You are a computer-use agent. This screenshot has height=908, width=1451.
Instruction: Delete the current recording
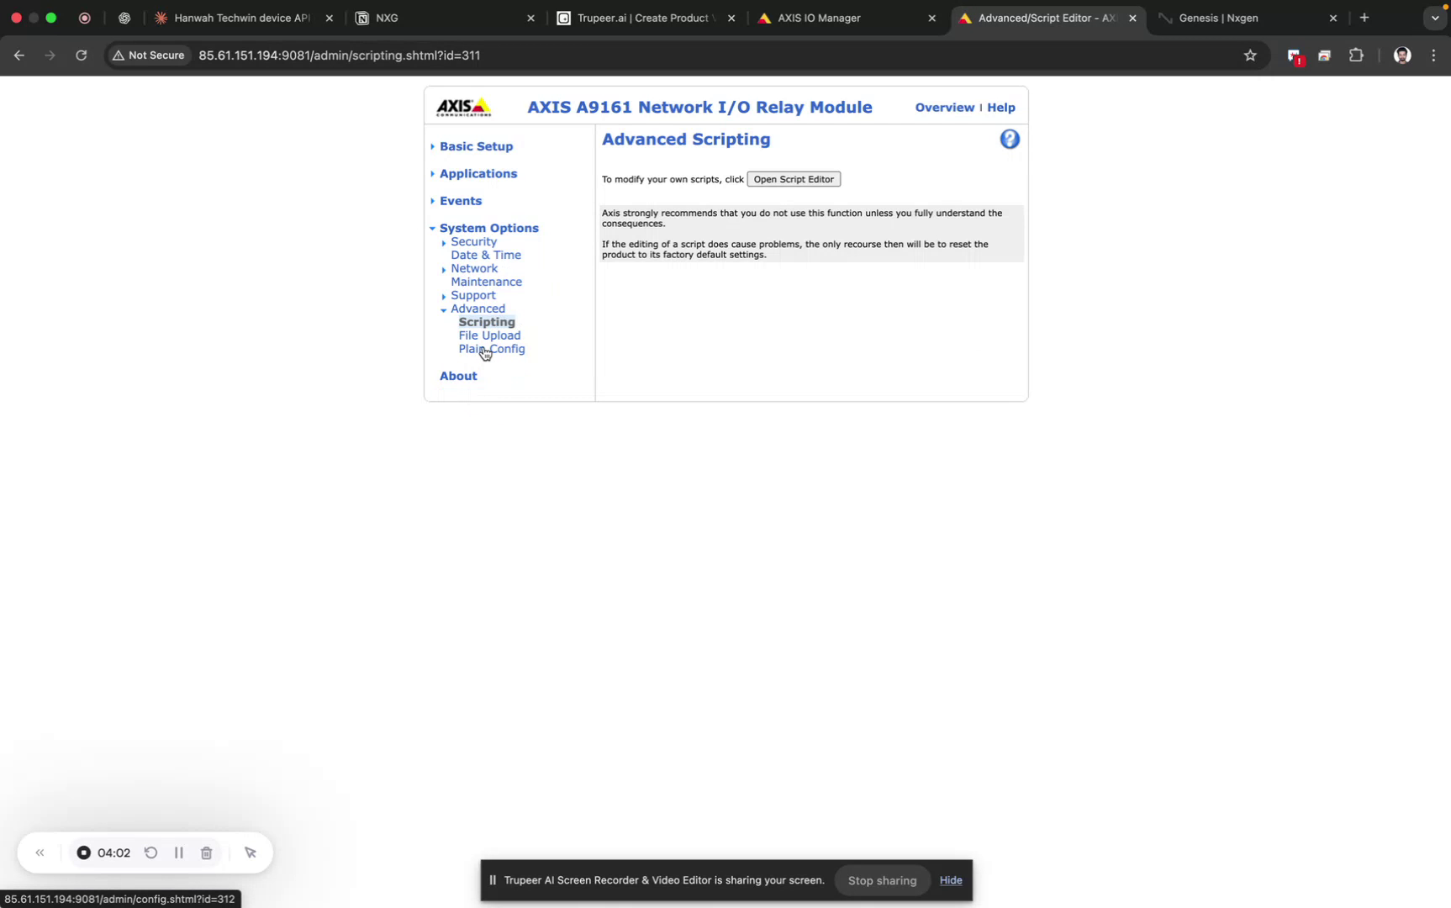click(207, 852)
